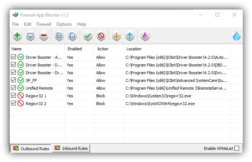Viewport: 252px width, 162px height.
Task: Sort by the Name column header
Action: pyautogui.click(x=37, y=49)
